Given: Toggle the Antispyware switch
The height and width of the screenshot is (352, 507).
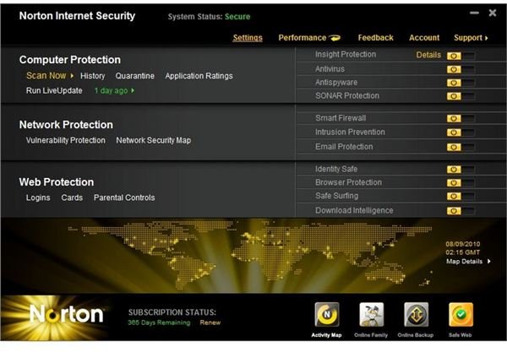Looking at the screenshot, I should pos(461,83).
